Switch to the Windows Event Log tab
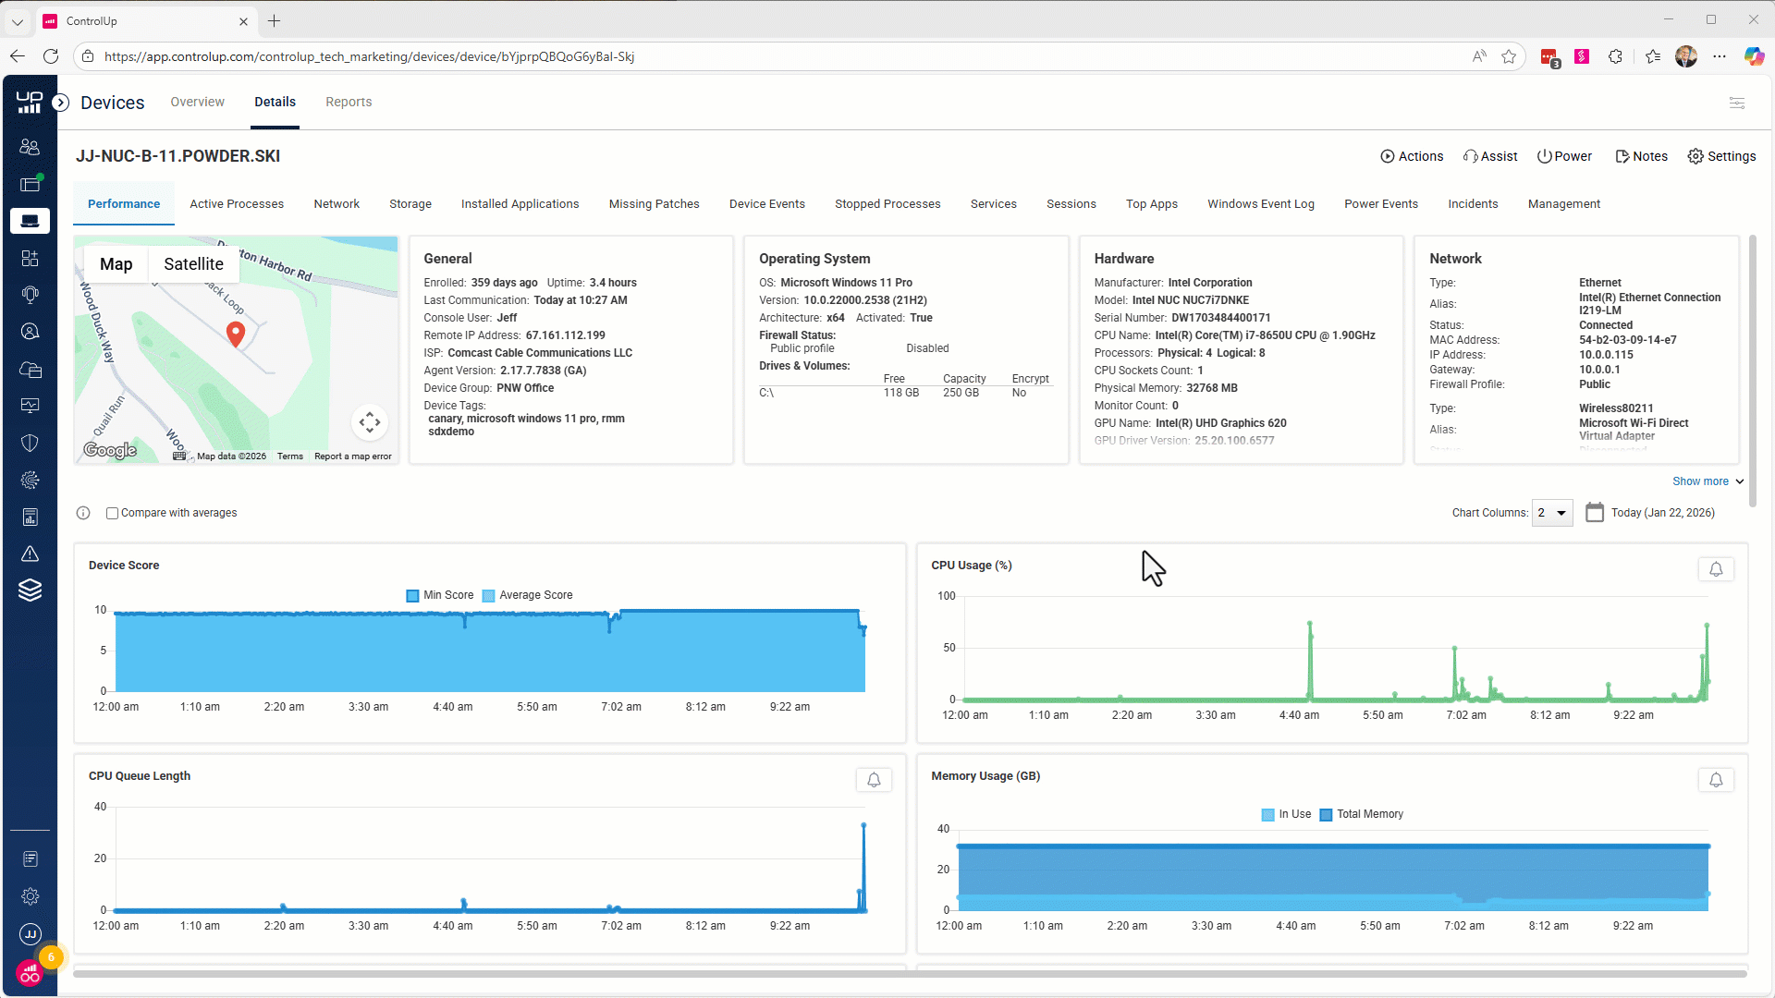1775x998 pixels. [x=1261, y=203]
